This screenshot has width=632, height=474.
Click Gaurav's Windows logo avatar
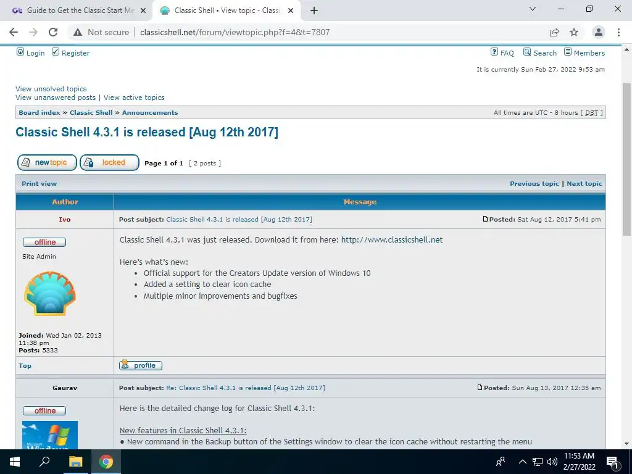tap(50, 435)
